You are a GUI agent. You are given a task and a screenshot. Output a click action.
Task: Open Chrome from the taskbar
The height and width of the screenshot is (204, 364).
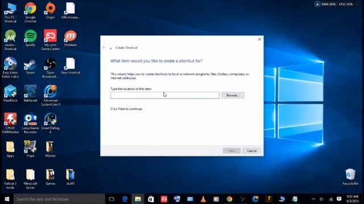coord(229,199)
